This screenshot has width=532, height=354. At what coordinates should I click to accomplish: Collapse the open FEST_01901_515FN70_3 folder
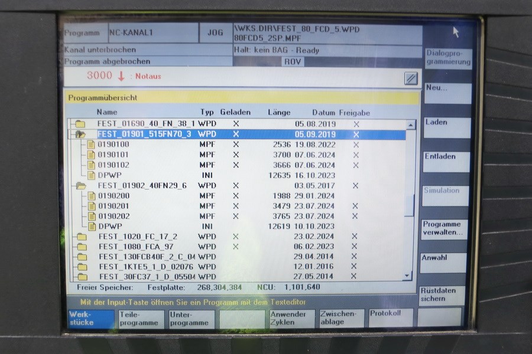[x=80, y=135]
